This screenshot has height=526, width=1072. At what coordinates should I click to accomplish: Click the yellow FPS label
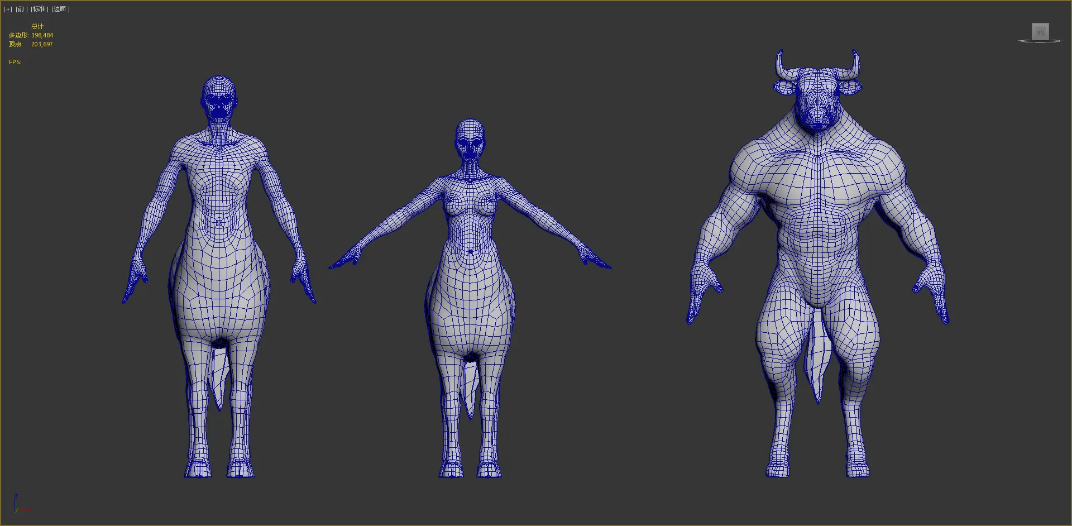pyautogui.click(x=15, y=62)
